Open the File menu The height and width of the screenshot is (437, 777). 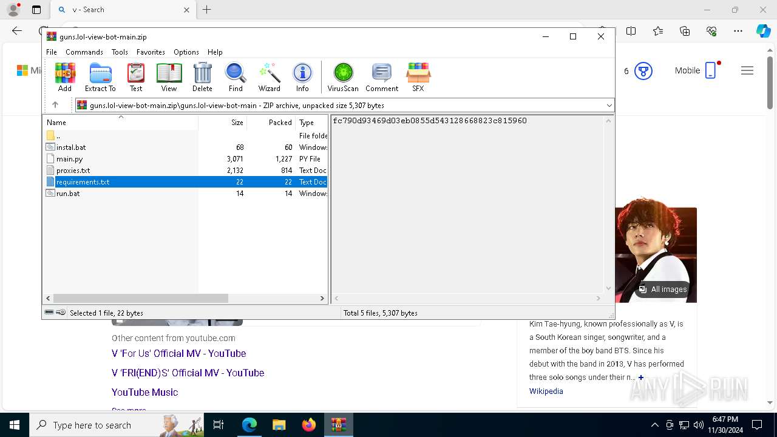point(52,52)
